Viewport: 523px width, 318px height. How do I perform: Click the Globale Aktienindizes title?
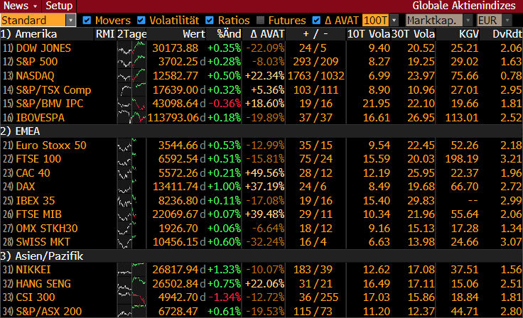point(464,6)
